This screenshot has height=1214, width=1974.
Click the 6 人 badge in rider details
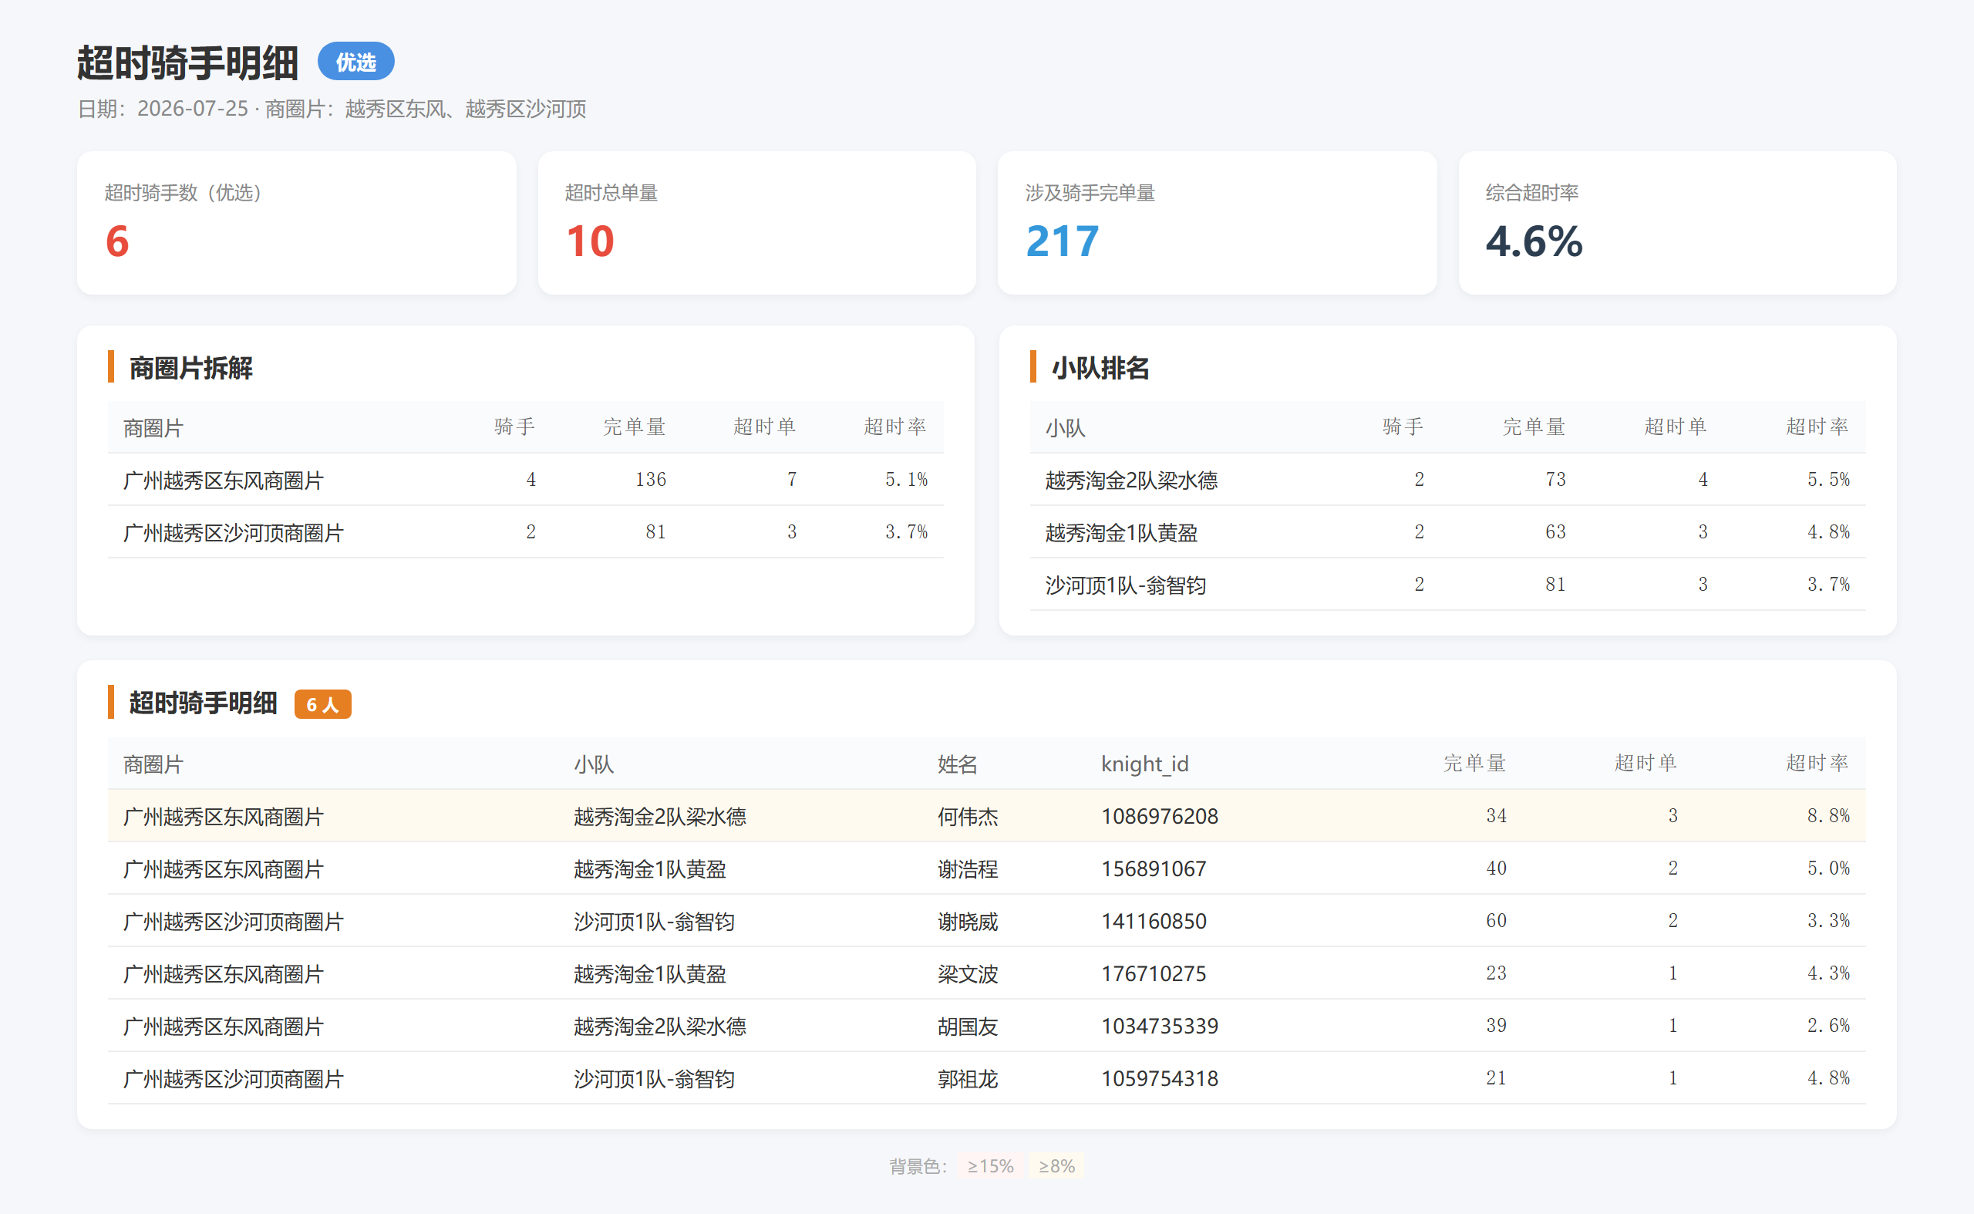pyautogui.click(x=323, y=704)
